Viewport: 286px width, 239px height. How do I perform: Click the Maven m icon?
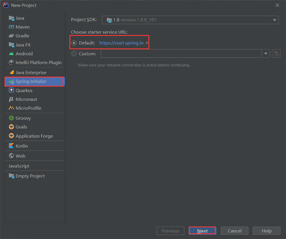point(11,27)
